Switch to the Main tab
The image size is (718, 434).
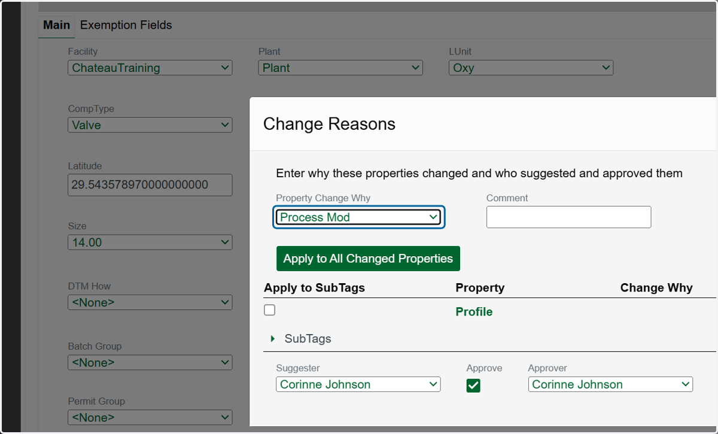57,25
